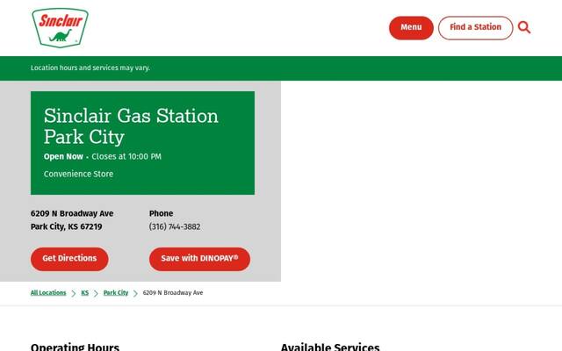562x351 pixels.
Task: Click the Sinclair dinosaur logo
Action: click(60, 27)
